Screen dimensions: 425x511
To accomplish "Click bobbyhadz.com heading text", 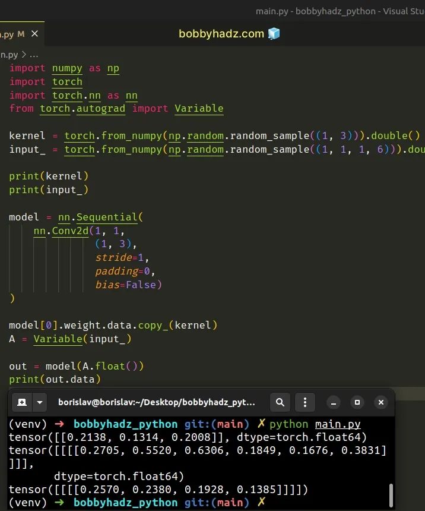I will pyautogui.click(x=221, y=33).
